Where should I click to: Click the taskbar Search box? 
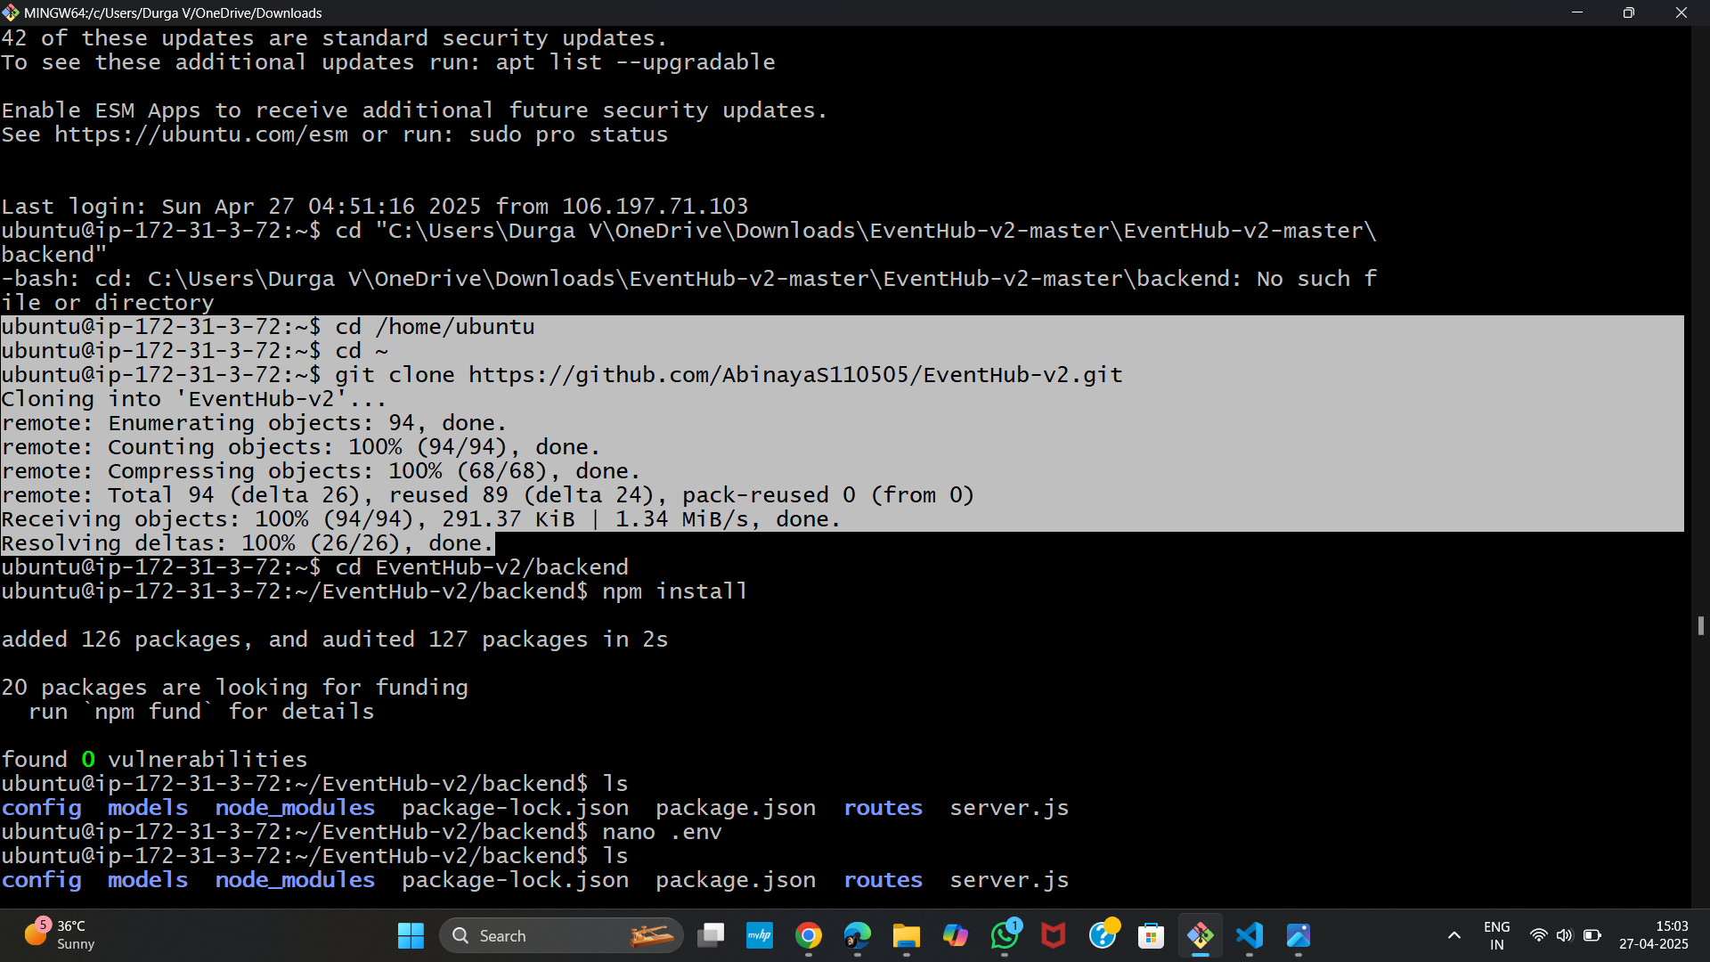561,935
